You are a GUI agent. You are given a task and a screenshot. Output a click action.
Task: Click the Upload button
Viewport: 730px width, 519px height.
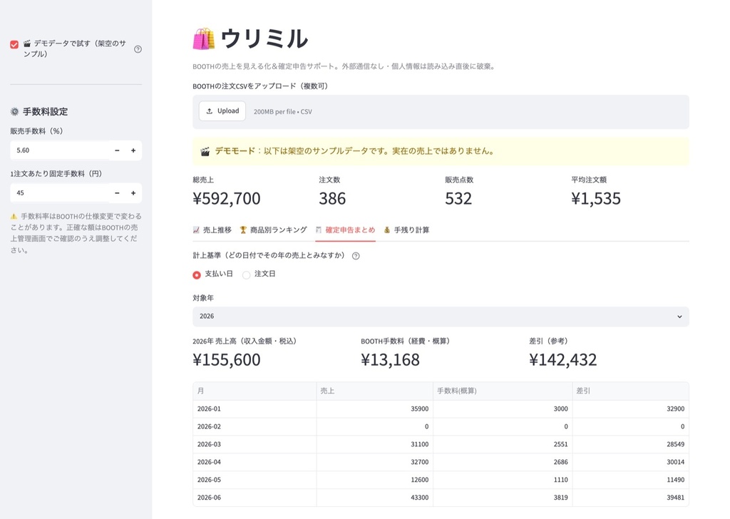coord(222,111)
